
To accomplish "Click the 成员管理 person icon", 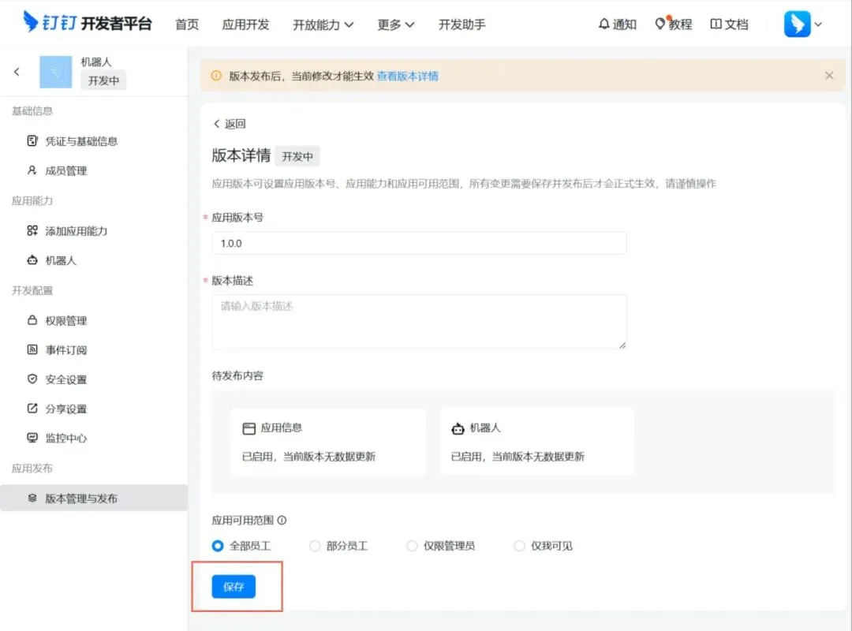I will pyautogui.click(x=32, y=170).
